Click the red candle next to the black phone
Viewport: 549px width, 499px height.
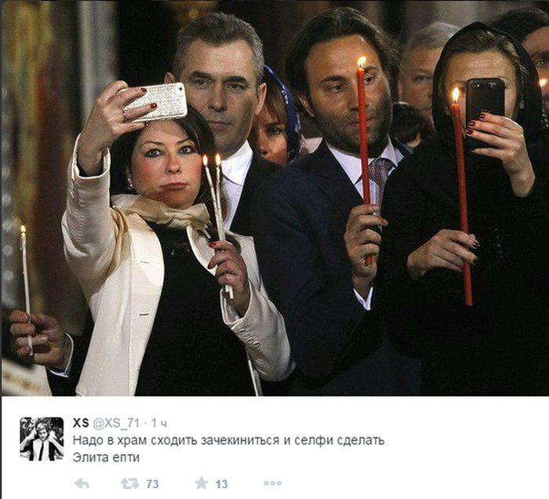click(x=462, y=196)
